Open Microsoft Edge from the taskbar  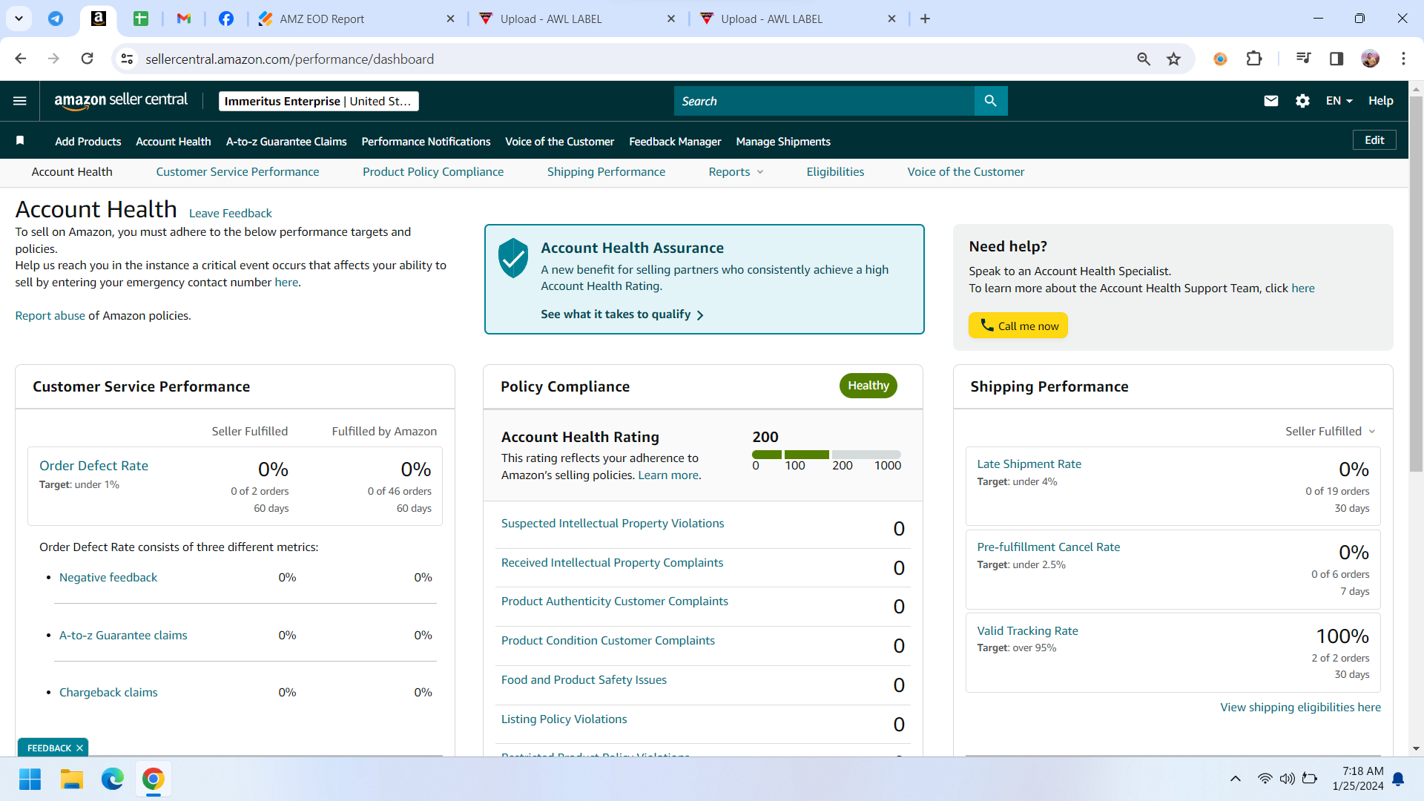pos(112,779)
